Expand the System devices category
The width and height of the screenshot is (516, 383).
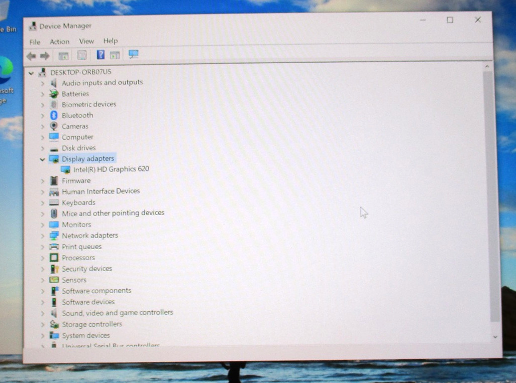[x=42, y=336]
